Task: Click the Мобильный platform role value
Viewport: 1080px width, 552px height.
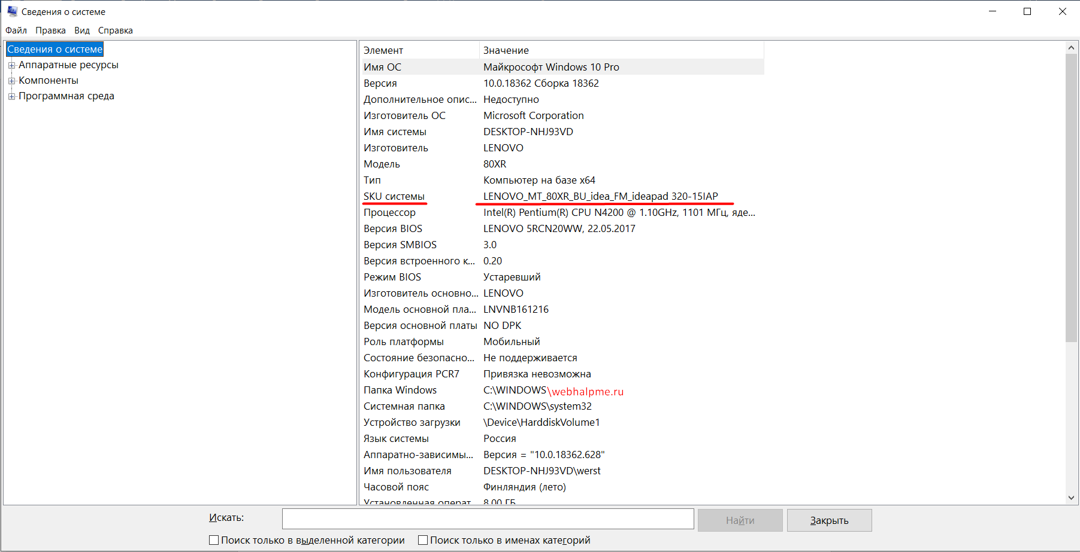Action: (512, 341)
